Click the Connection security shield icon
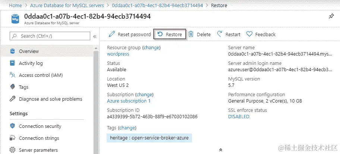 [x=13, y=126]
